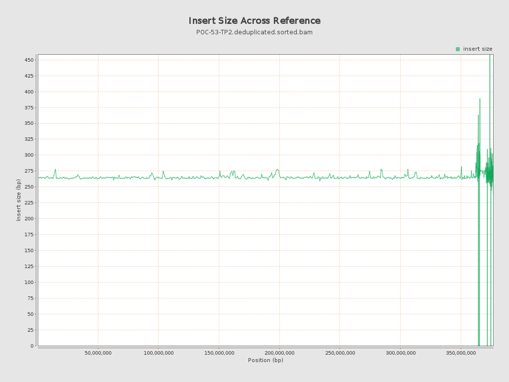Screen dimensions: 509x382
Task: Click the 125 y-axis tick label
Action: click(29, 267)
